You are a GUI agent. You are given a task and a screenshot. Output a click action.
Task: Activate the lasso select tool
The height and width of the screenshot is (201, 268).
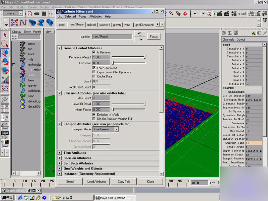[x=5, y=44]
